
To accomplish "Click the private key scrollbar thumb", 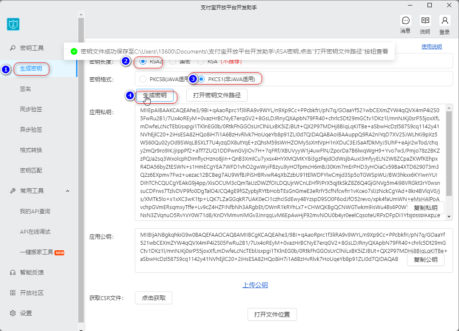I will click(x=449, y=153).
